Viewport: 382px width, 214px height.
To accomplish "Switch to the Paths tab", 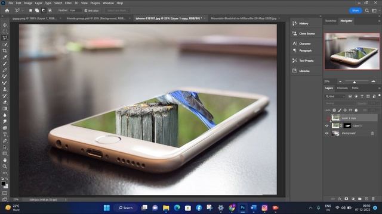I will pos(355,88).
